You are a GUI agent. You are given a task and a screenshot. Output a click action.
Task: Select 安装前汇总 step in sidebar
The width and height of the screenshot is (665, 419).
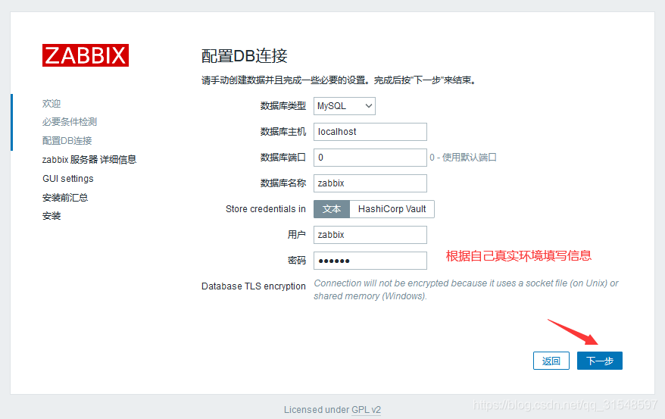coord(65,198)
